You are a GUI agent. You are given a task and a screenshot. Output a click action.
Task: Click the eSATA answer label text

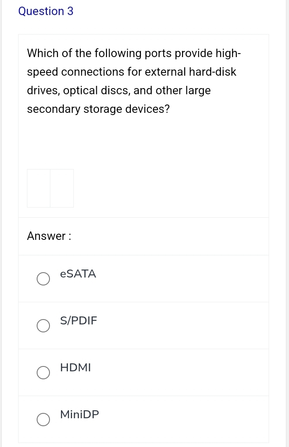pos(78,274)
